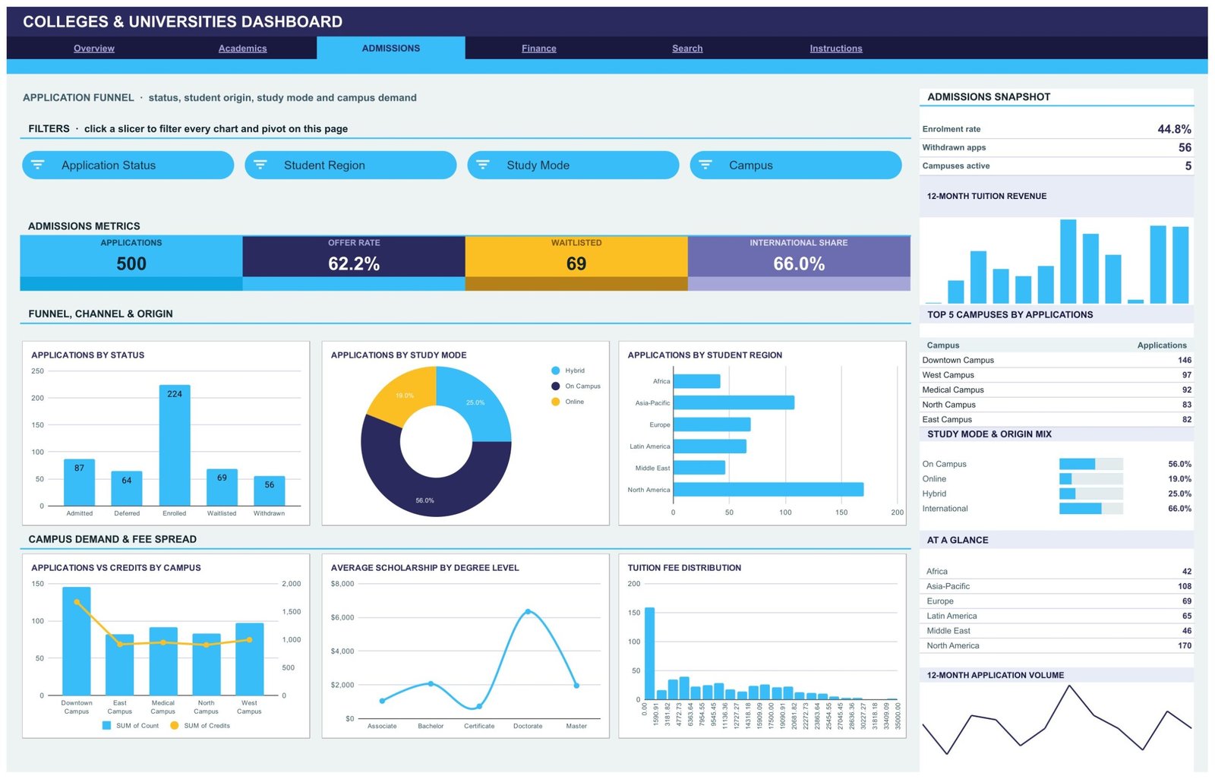Click the Middle East 46 glance row
The width and height of the screenshot is (1215, 779).
1058,631
